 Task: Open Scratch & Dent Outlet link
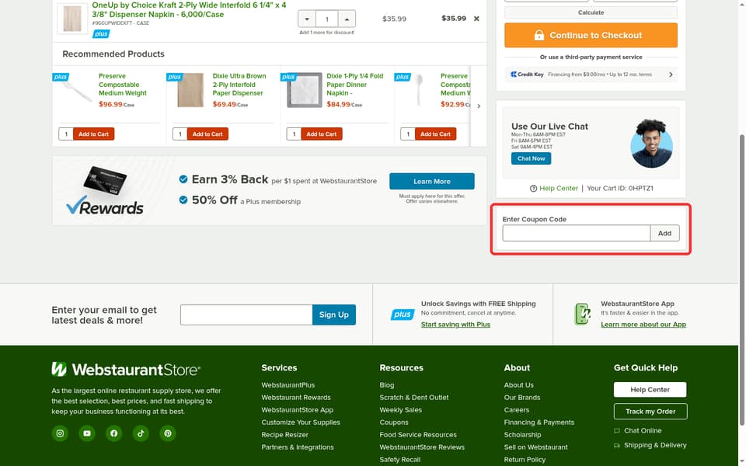point(414,398)
